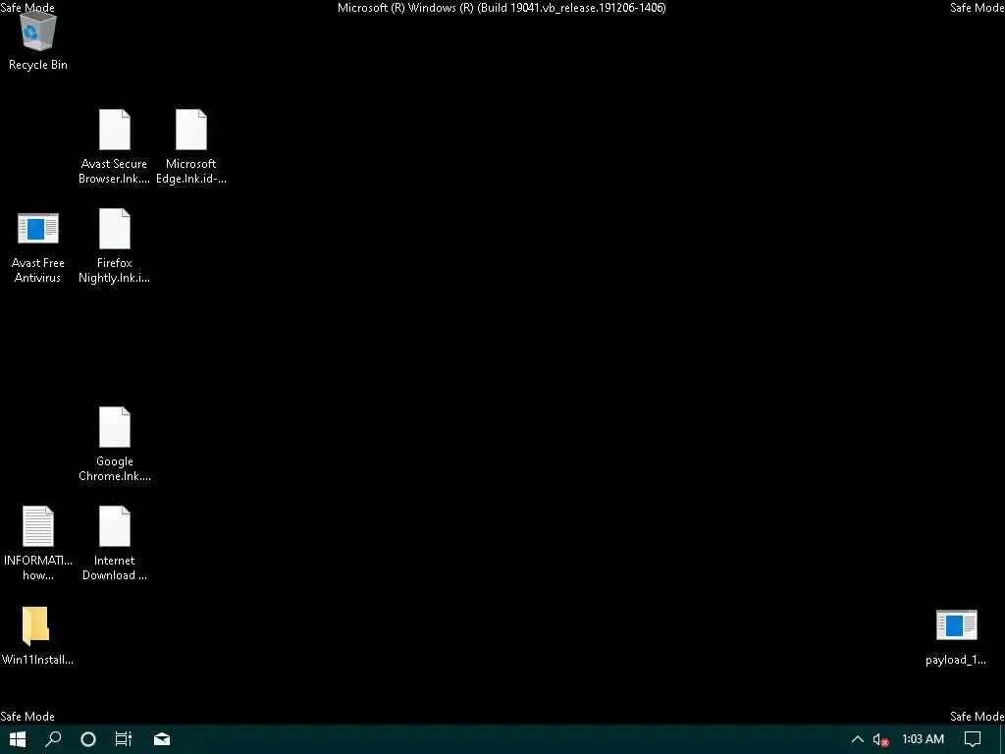Select the Google Chrome.lnk file icon

coord(115,427)
